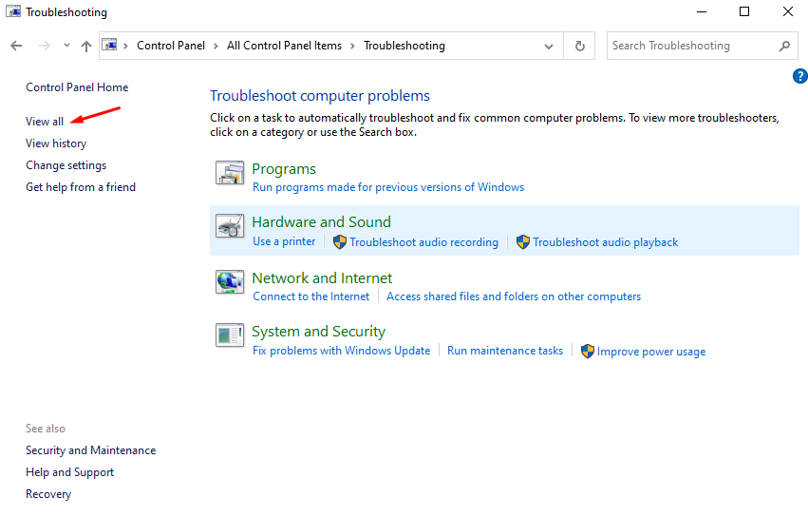This screenshot has width=808, height=516.
Task: Click the Search Troubleshooting input field
Action: (x=688, y=46)
